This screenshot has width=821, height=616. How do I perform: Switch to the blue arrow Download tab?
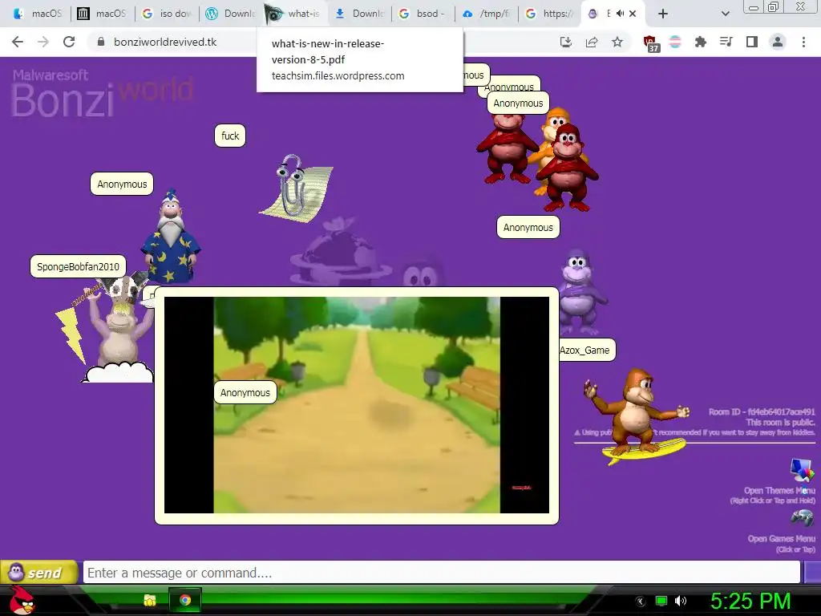[359, 14]
